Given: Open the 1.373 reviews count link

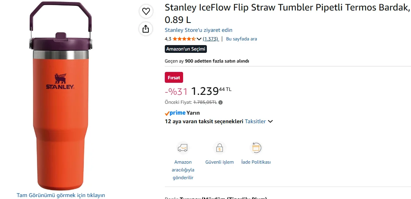Looking at the screenshot, I should pos(211,39).
